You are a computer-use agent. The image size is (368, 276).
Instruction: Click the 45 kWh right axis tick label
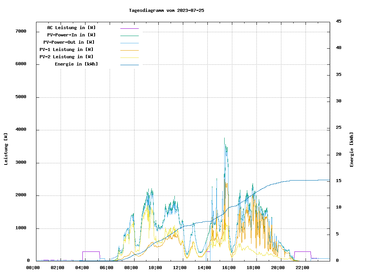click(338, 21)
